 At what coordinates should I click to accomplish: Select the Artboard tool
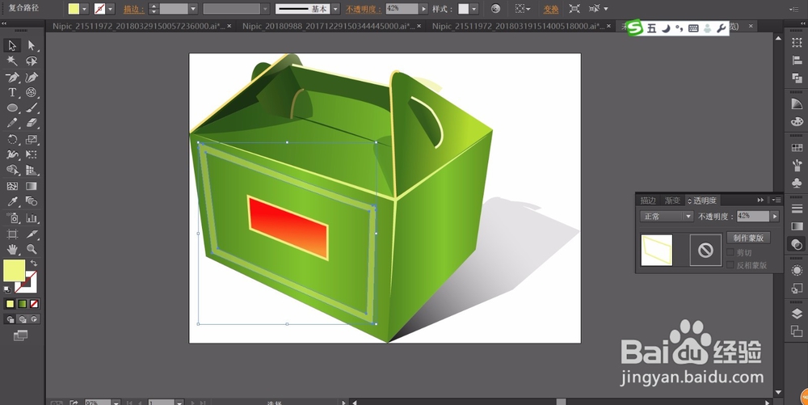(12, 234)
